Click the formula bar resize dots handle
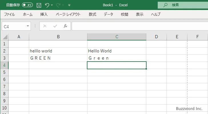This screenshot has width=208, height=114. coord(35,26)
